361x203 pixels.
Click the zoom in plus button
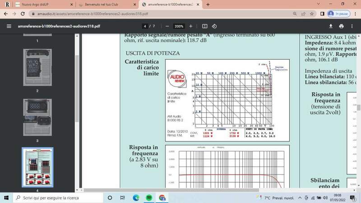click(x=191, y=26)
